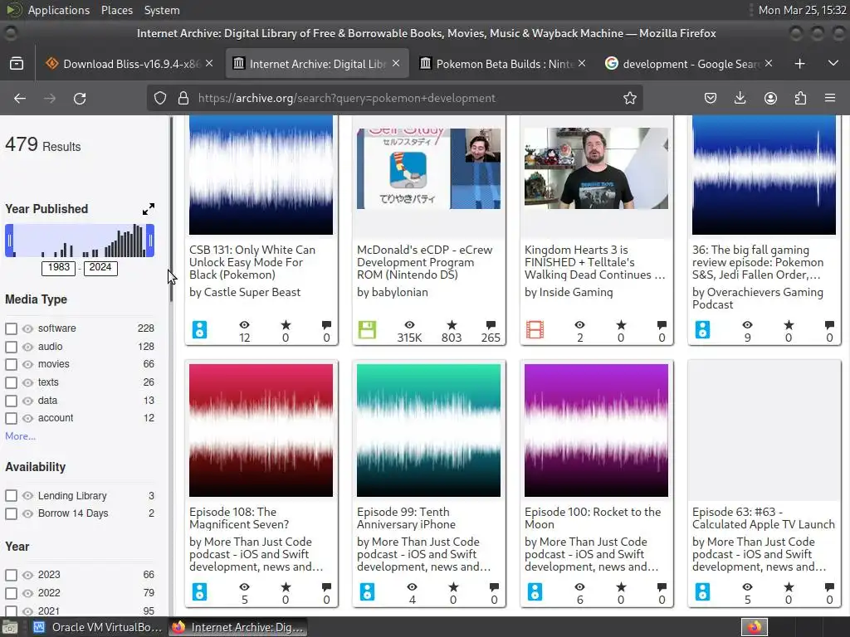This screenshot has width=850, height=637.
Task: Check the Lending Library availability checkbox
Action: tap(11, 496)
